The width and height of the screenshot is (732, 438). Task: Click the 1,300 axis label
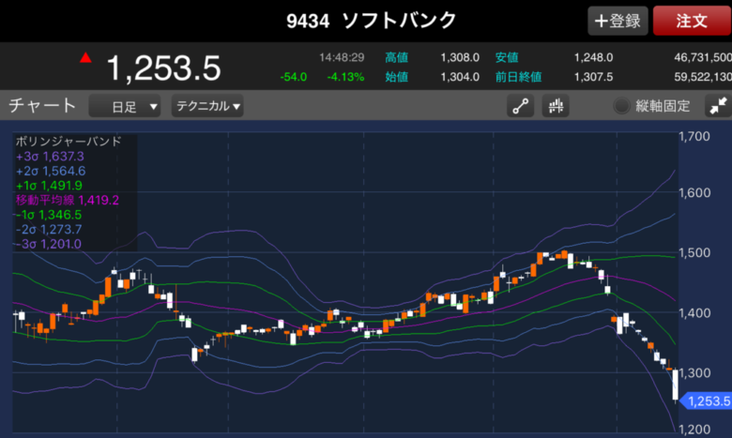click(x=694, y=373)
